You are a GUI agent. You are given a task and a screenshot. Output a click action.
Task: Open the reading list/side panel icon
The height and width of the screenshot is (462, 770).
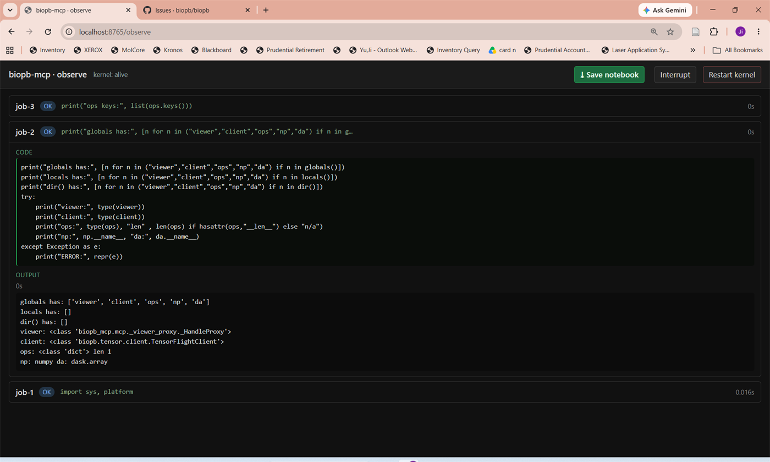click(695, 32)
